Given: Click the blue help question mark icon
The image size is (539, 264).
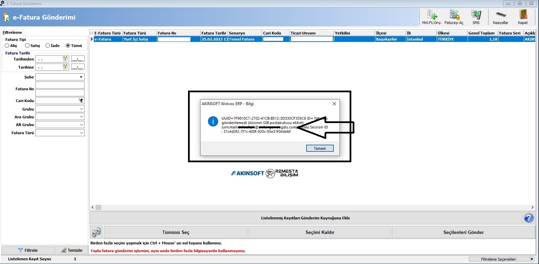Looking at the screenshot, I should coord(528,218).
